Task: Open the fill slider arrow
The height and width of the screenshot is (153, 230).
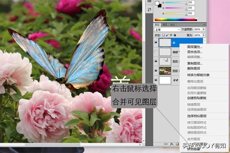Action: [x=204, y=35]
